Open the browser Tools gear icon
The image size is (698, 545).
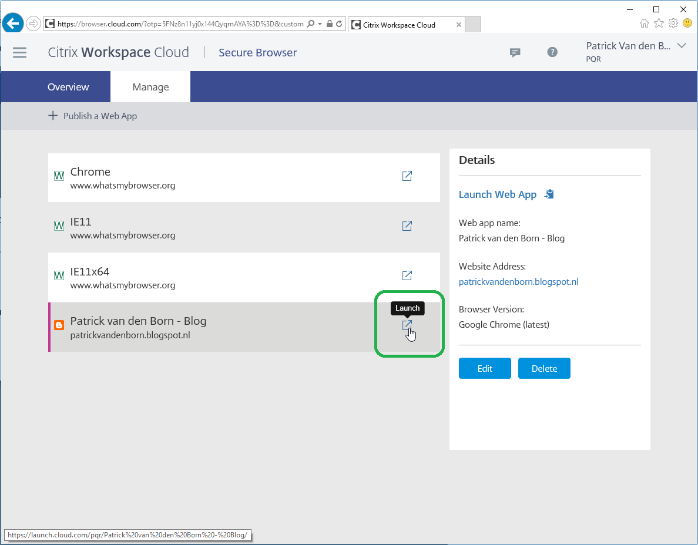point(673,23)
